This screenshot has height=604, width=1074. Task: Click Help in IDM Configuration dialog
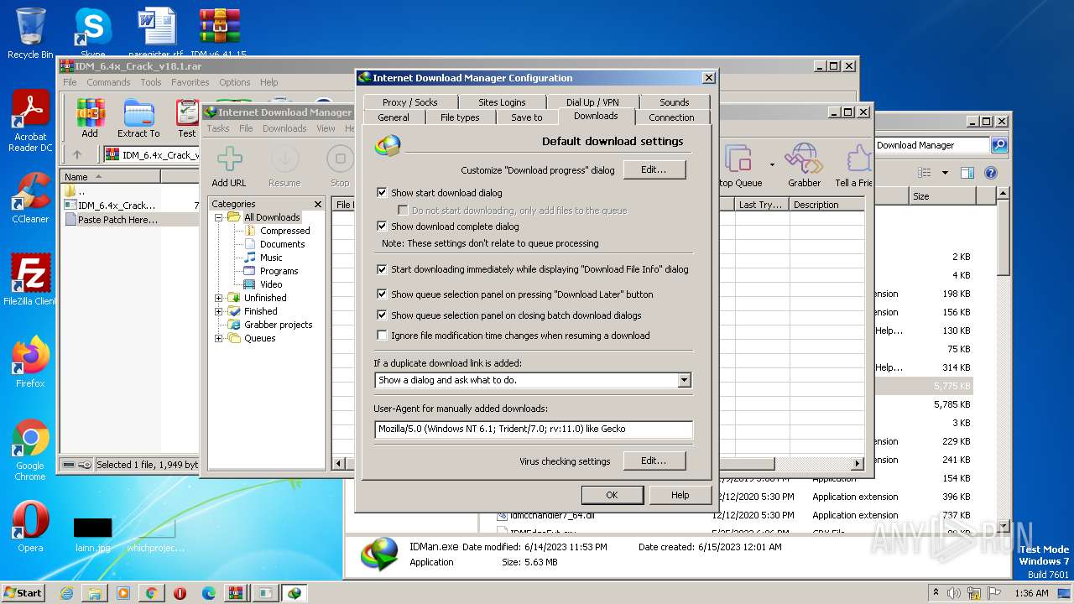point(680,495)
